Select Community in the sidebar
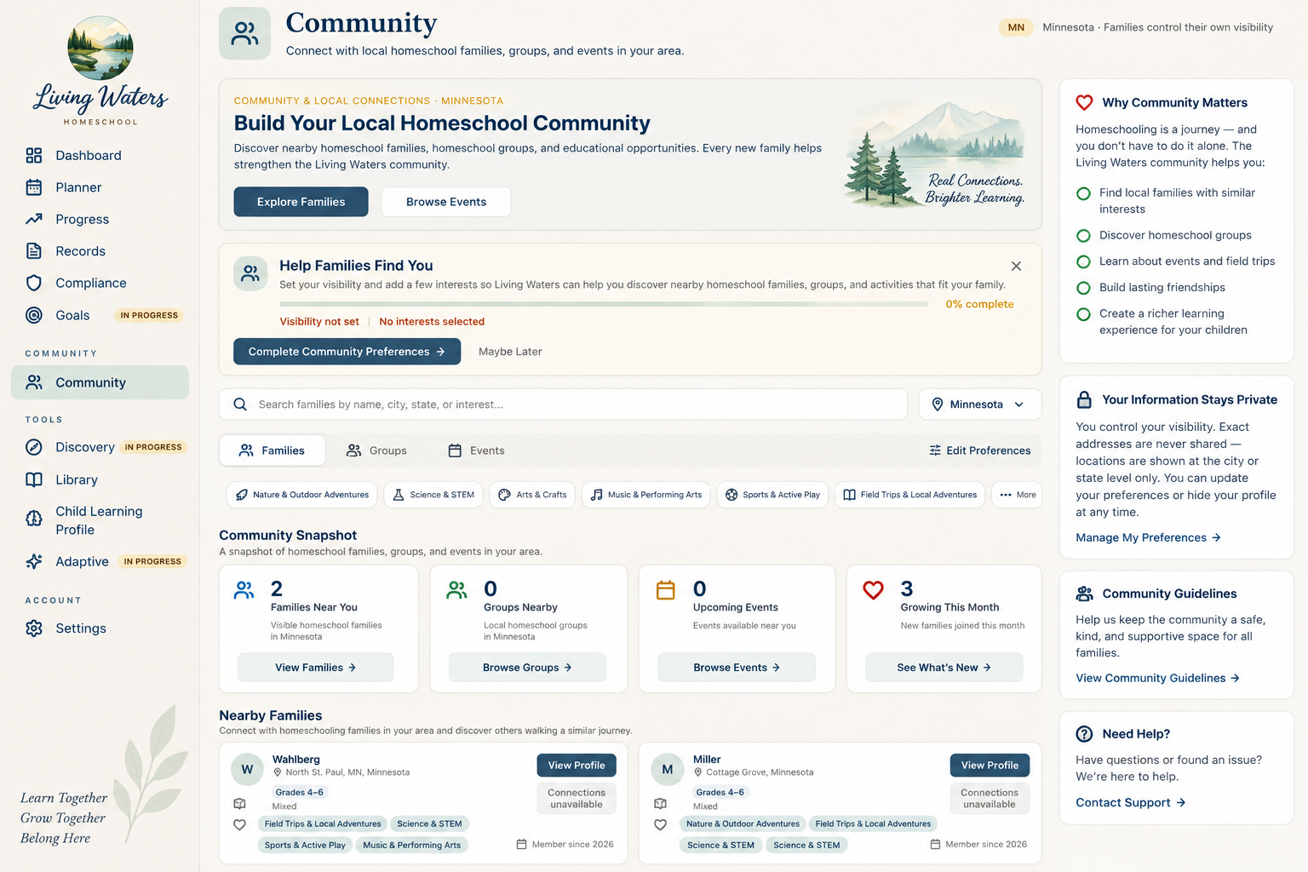The height and width of the screenshot is (872, 1308). pos(100,382)
